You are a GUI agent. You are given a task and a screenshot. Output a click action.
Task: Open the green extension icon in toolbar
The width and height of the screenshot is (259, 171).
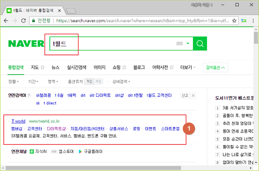click(x=244, y=21)
